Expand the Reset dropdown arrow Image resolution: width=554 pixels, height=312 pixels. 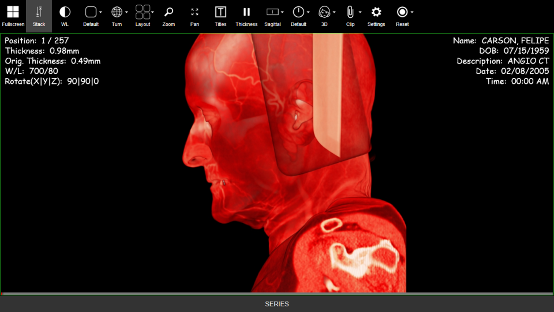tap(412, 12)
